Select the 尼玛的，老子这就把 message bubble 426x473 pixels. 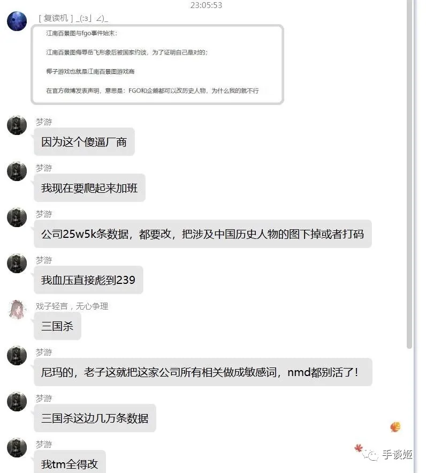[x=203, y=372]
